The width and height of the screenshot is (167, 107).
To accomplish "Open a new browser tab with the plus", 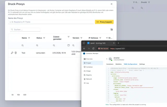I will pos(118,43).
